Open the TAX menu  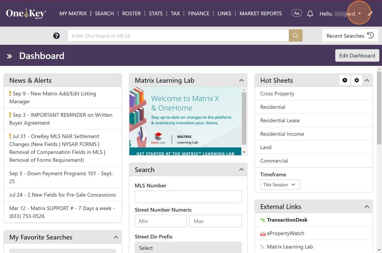point(175,14)
